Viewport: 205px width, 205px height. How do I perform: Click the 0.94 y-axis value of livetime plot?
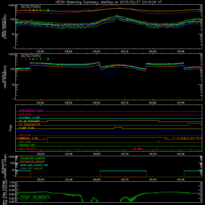click(12, 194)
